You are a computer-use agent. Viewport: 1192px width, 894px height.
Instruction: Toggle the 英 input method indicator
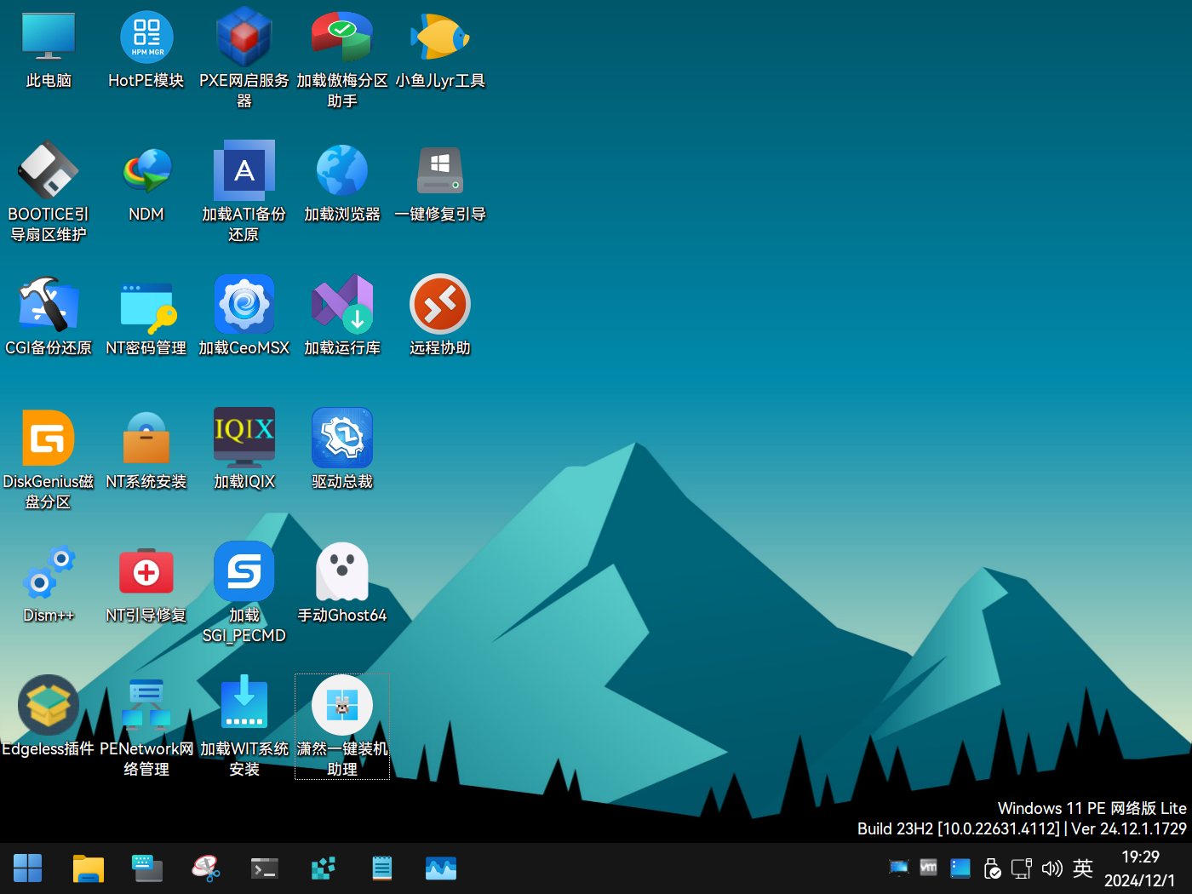[1083, 868]
